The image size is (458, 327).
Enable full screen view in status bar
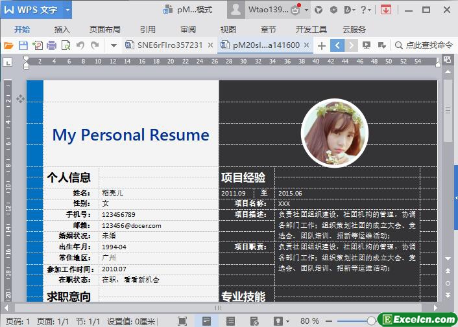[182, 321]
